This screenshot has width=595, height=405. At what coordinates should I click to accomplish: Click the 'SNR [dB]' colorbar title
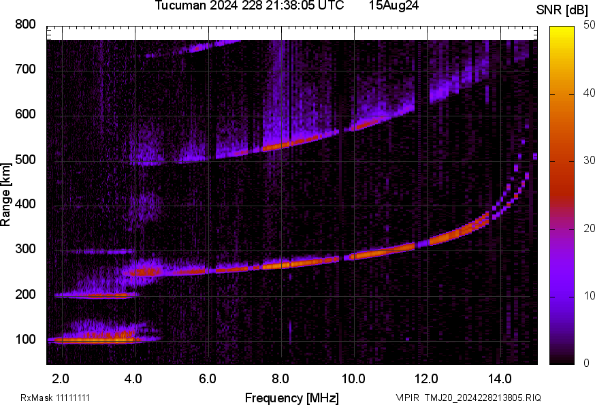(562, 10)
